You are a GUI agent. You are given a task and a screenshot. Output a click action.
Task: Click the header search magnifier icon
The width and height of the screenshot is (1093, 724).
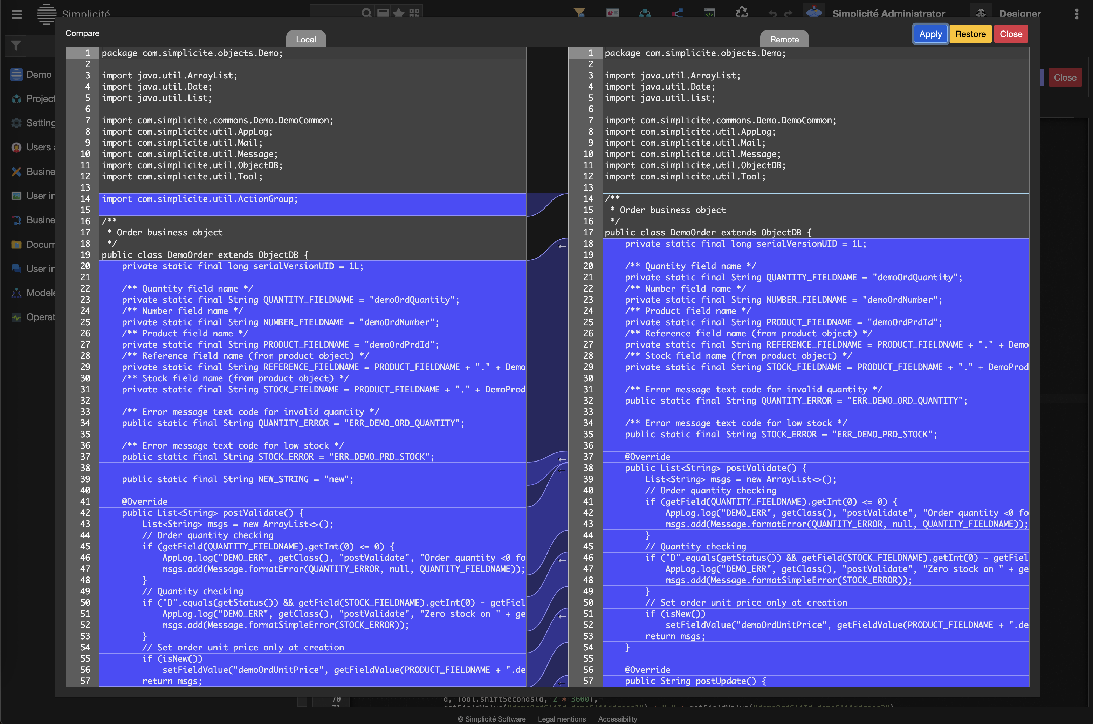[366, 13]
